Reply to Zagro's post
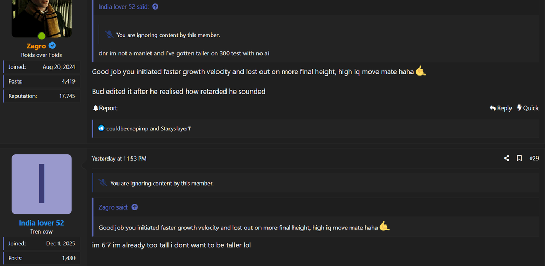Viewport: 545px width, 266px height. [x=500, y=108]
